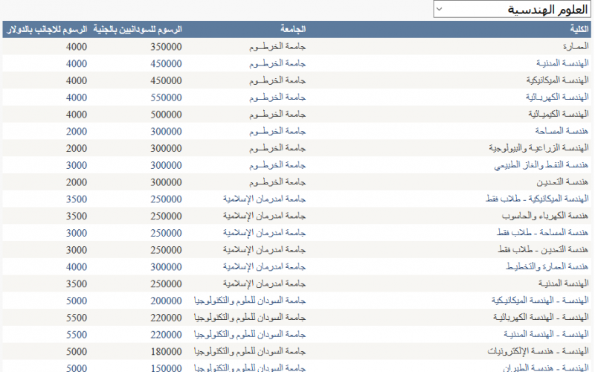Click 4000 dollar fee in العمارة row
This screenshot has width=595, height=372.
[77, 47]
